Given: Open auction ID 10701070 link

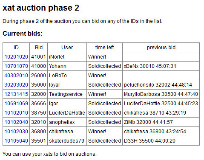Looking at the screenshot, I should [x=16, y=66].
